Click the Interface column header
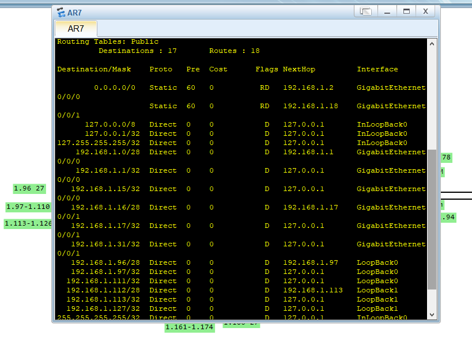472x339 pixels. point(377,69)
